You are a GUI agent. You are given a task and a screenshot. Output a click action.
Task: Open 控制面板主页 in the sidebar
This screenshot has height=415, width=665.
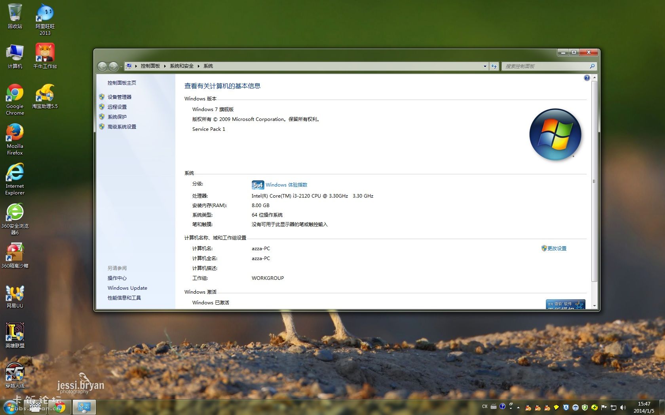122,83
